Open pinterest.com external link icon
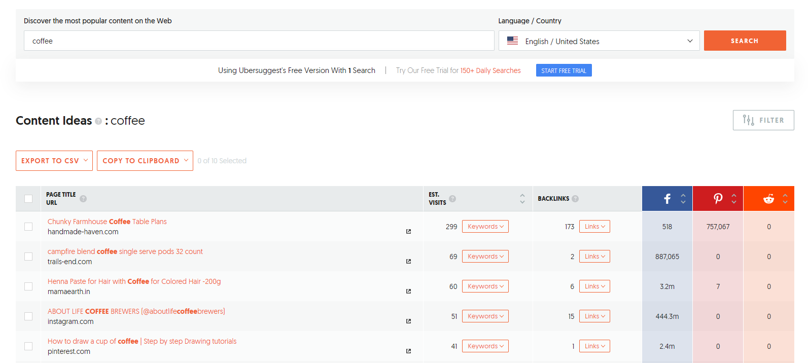Image resolution: width=808 pixels, height=363 pixels. [408, 351]
